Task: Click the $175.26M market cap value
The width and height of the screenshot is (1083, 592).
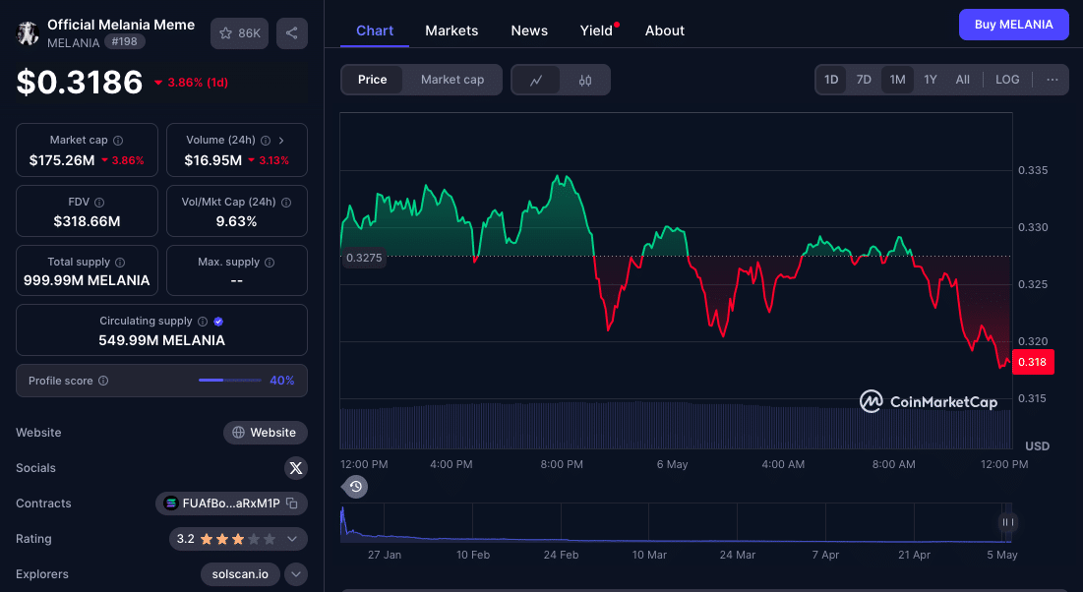Action: point(61,160)
